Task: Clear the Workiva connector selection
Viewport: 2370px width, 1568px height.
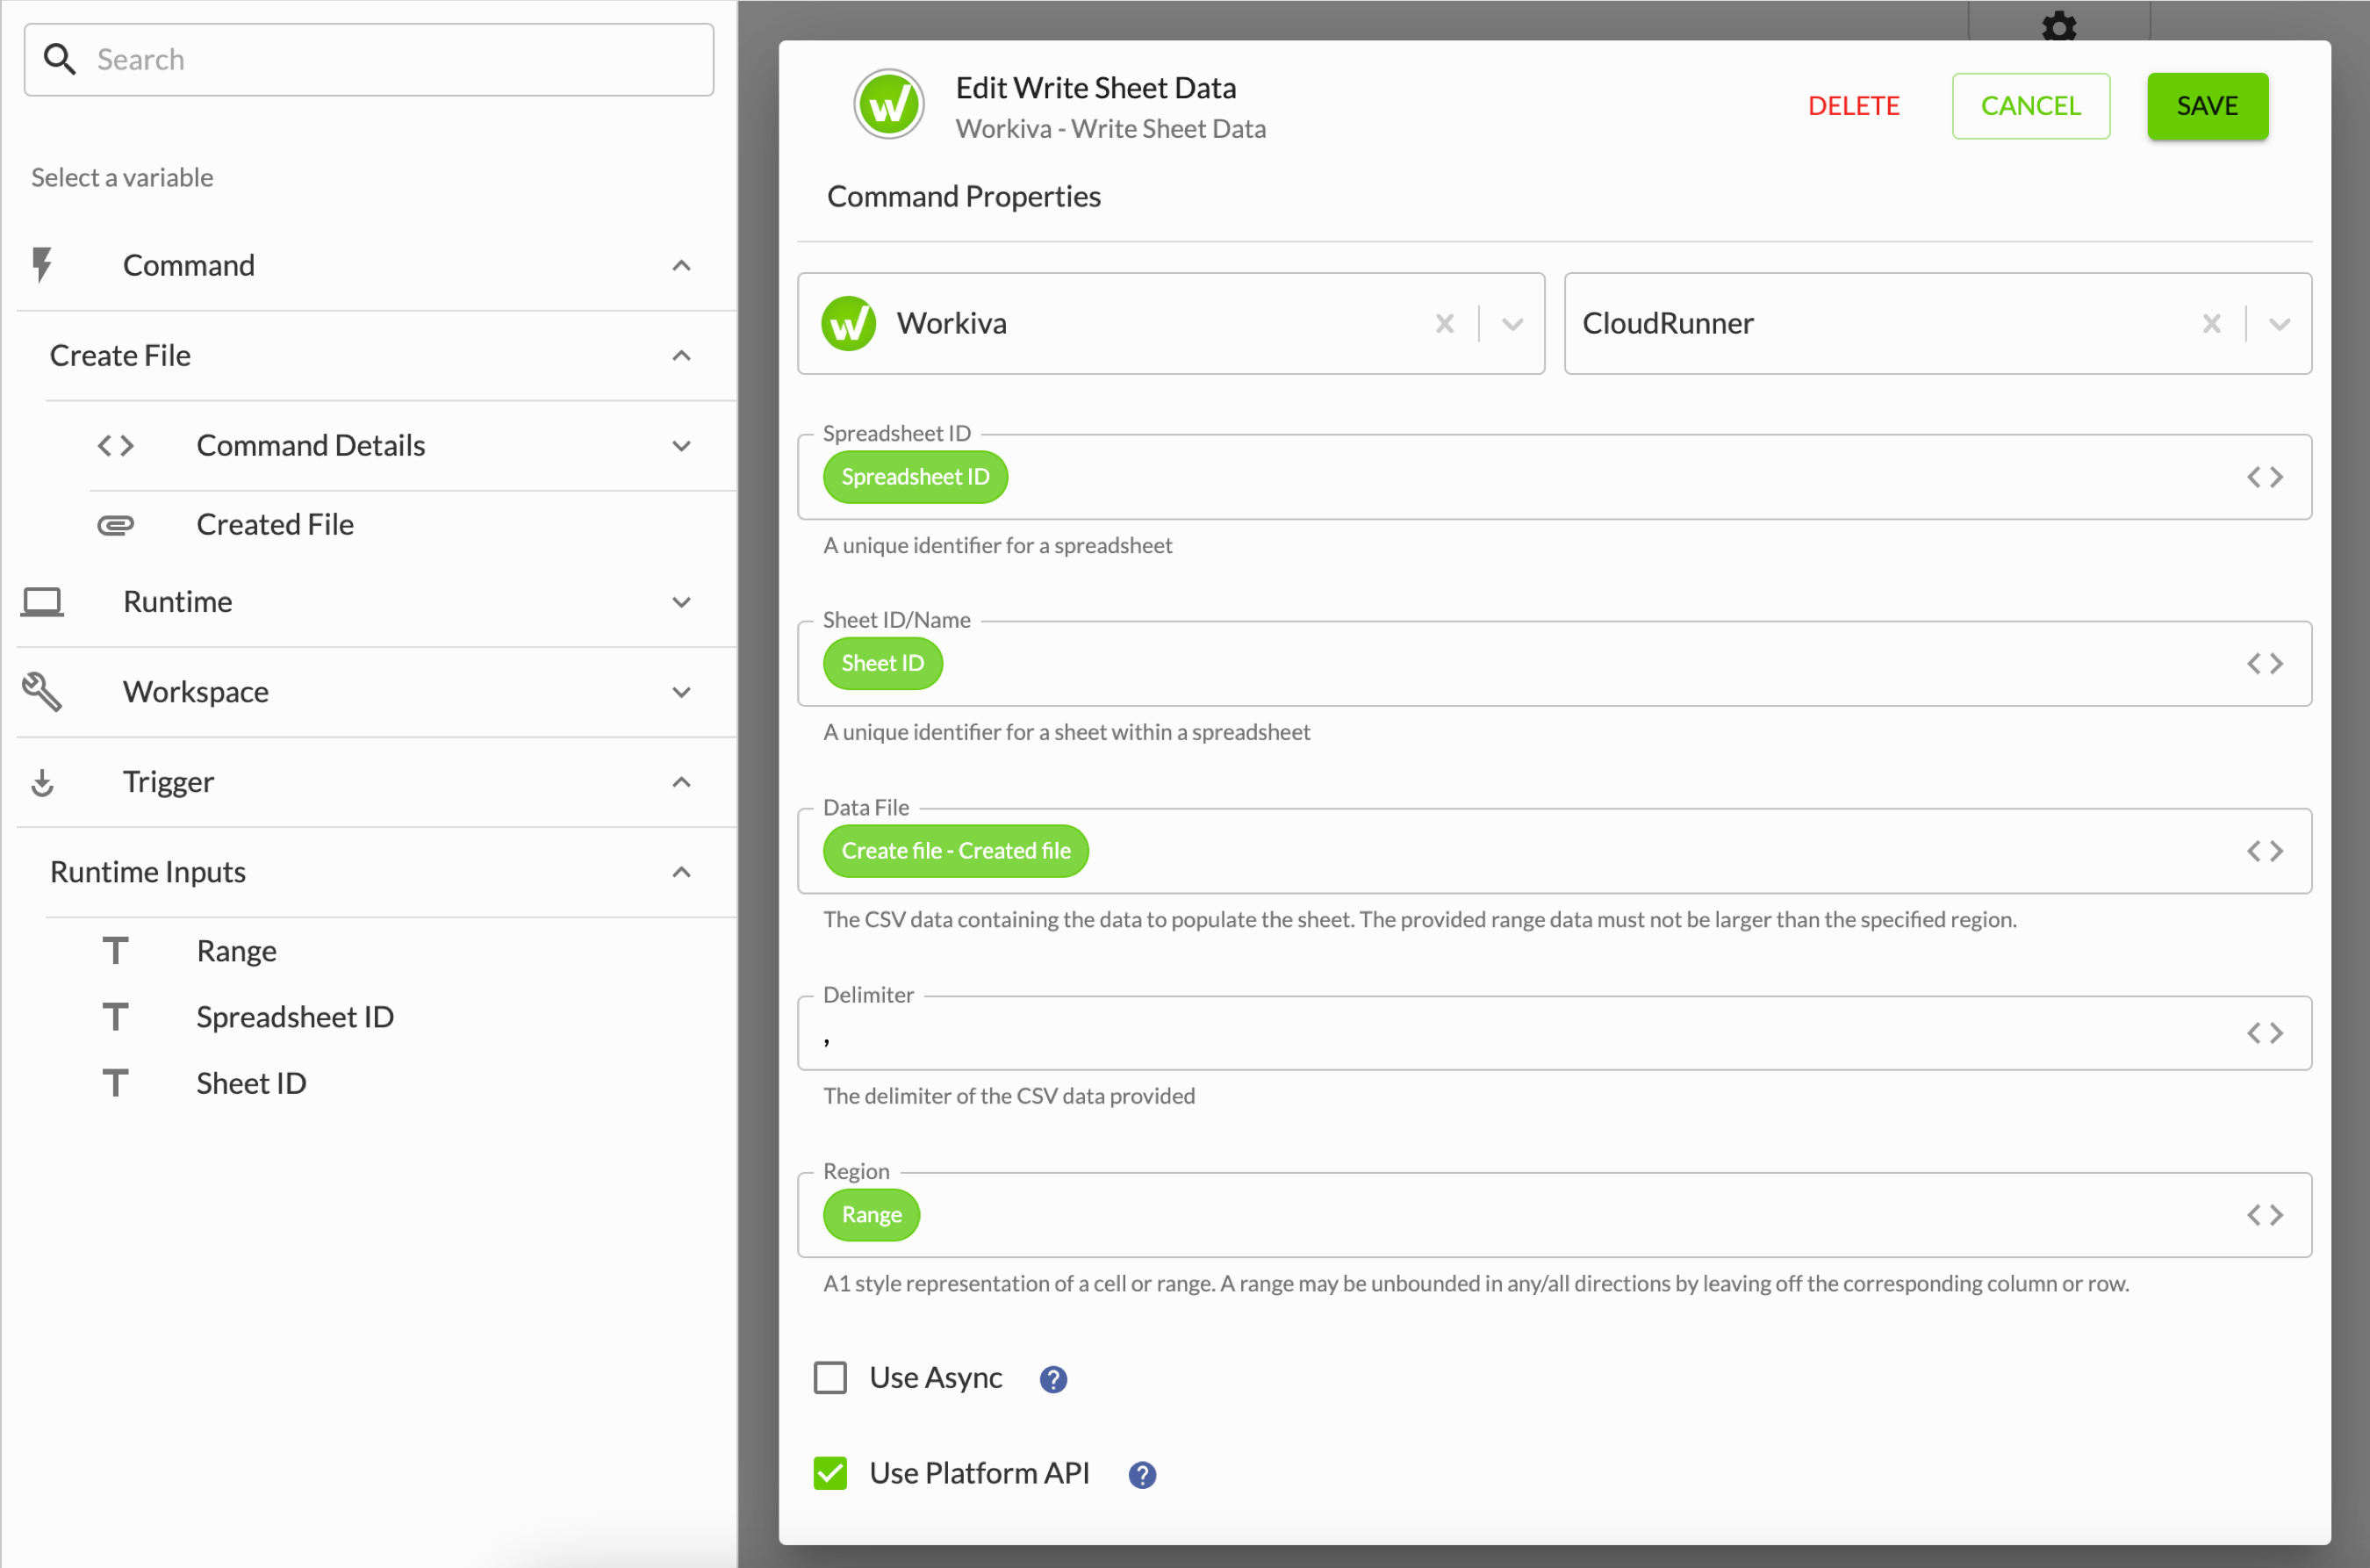Action: [x=1445, y=324]
